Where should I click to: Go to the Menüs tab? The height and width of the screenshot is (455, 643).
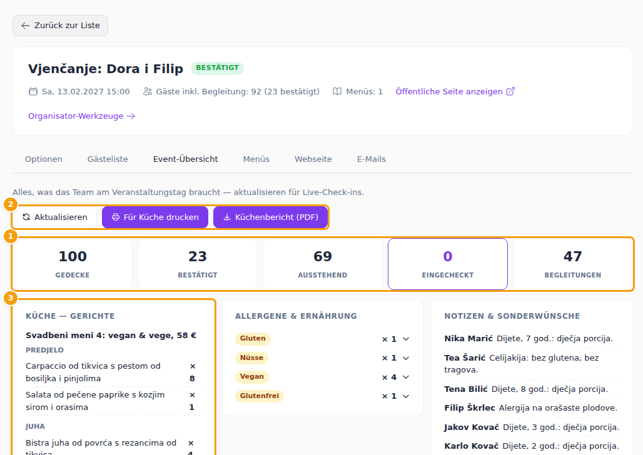point(256,159)
